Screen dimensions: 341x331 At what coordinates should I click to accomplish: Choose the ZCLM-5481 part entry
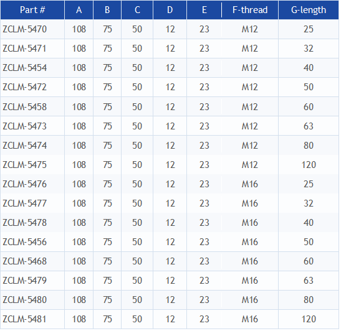coord(24,319)
